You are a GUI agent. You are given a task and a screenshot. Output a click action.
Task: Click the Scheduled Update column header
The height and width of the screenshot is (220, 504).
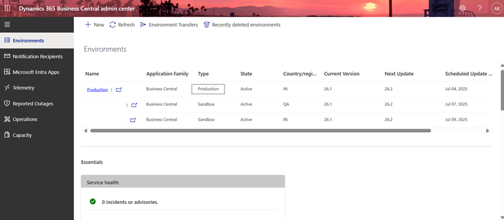click(x=468, y=74)
